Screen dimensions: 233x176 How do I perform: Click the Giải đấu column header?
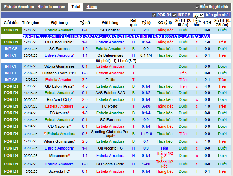coord(11,23)
